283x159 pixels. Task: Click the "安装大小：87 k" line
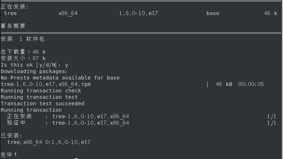[x=23, y=58]
